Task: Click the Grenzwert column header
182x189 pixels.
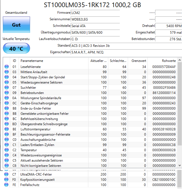Action: click(138, 61)
